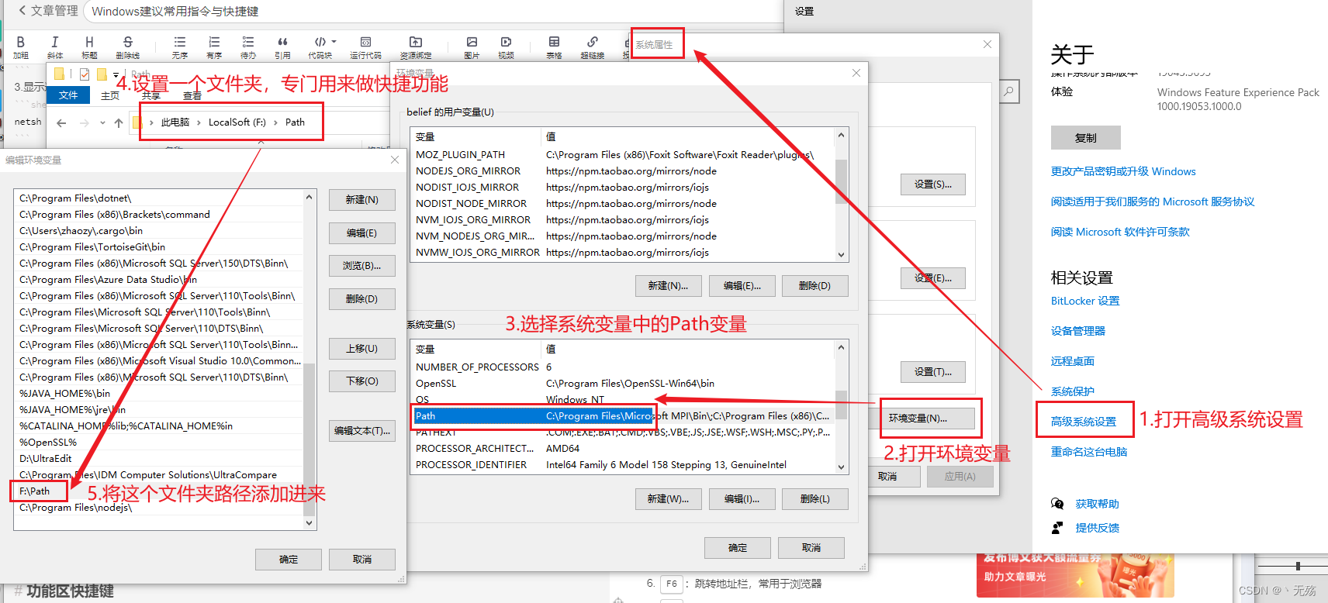
Task: Click Explorer back navigation arrow
Action: click(x=61, y=122)
